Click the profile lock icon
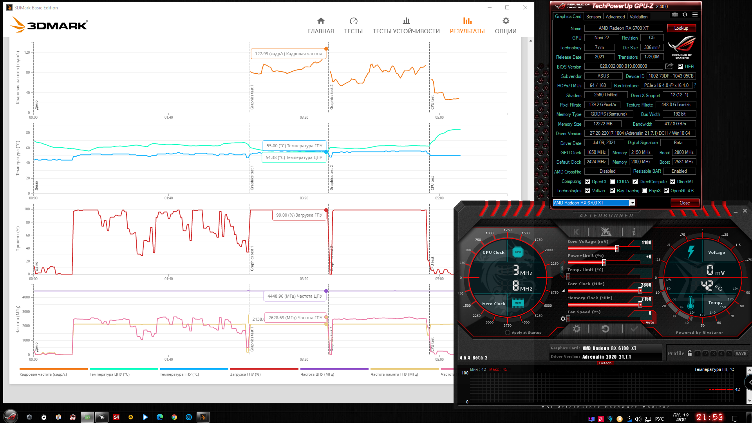This screenshot has height=423, width=752. coord(690,353)
